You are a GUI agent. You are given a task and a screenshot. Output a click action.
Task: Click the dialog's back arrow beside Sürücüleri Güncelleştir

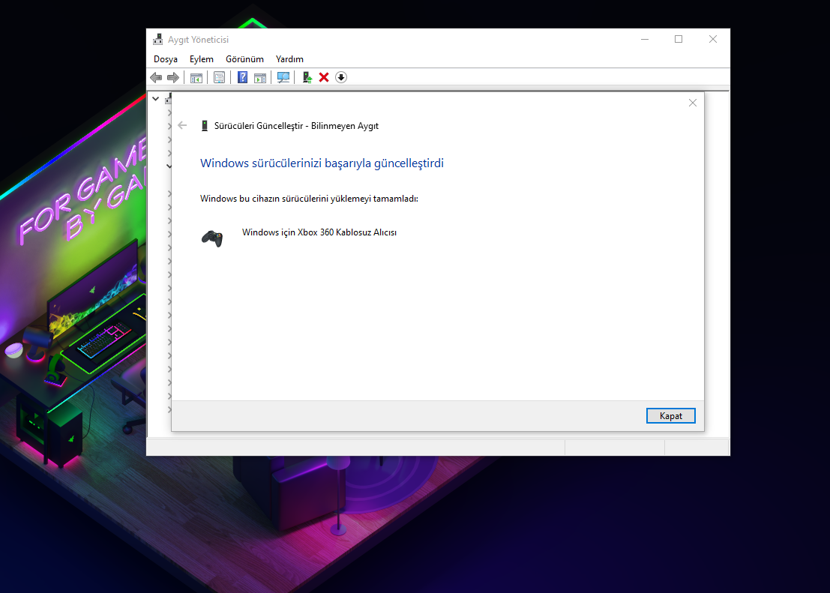tap(183, 125)
